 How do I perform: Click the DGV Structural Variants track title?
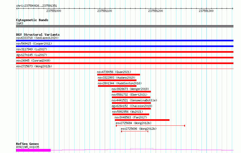[38, 35]
